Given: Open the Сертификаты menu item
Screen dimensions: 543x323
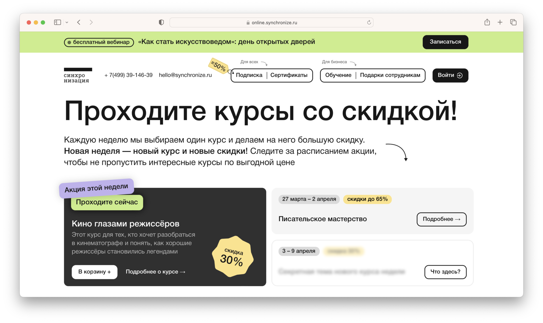Looking at the screenshot, I should [289, 75].
